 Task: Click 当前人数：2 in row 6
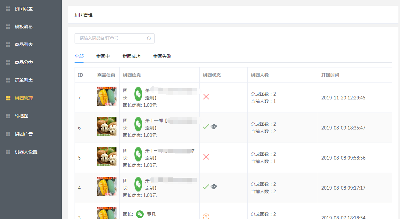pos(263,131)
